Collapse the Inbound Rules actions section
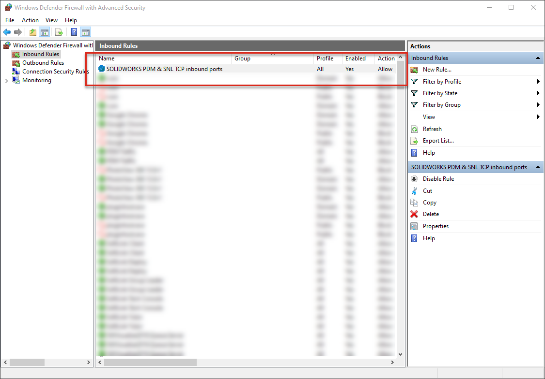Screen dimensions: 545x379 (x=538, y=58)
